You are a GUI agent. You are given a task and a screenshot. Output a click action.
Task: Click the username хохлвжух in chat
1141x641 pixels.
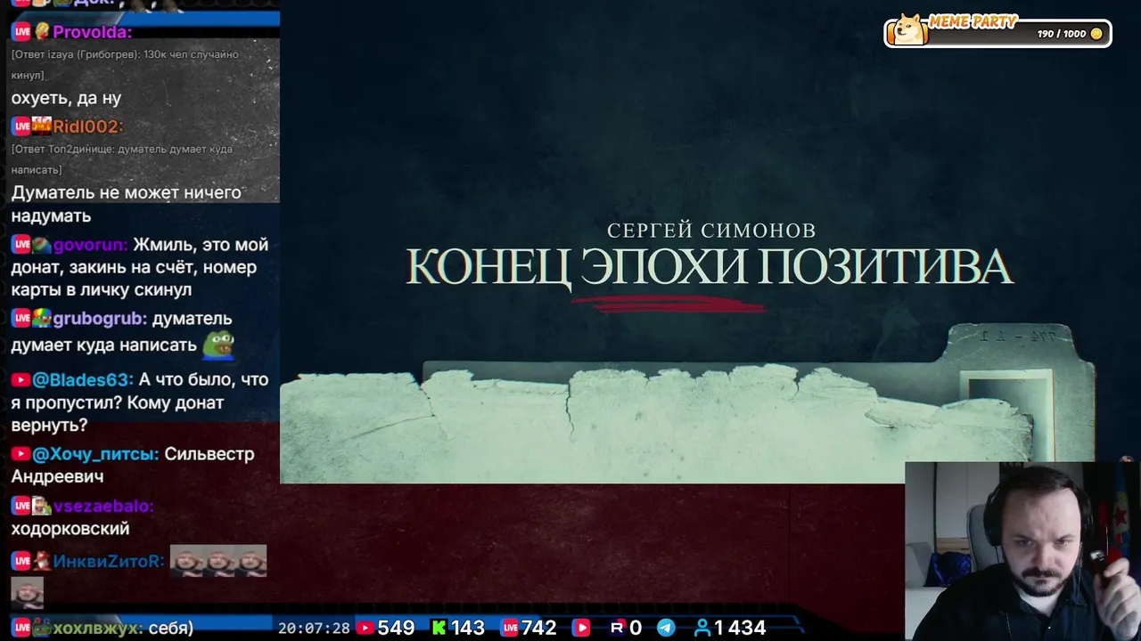pyautogui.click(x=97, y=629)
